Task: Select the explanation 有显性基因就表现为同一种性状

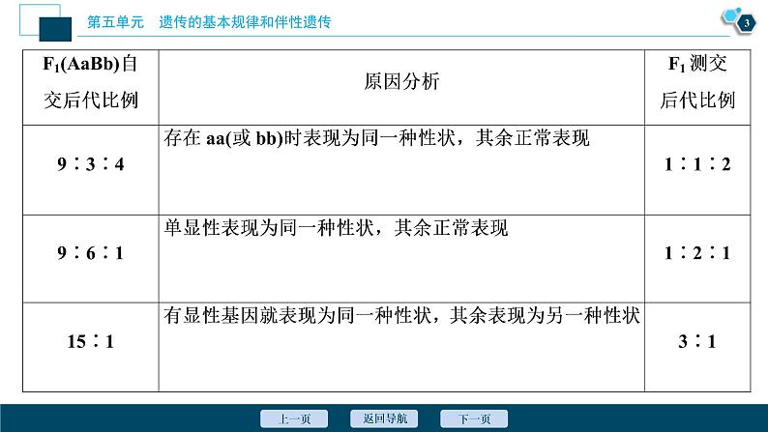Action: coord(401,316)
